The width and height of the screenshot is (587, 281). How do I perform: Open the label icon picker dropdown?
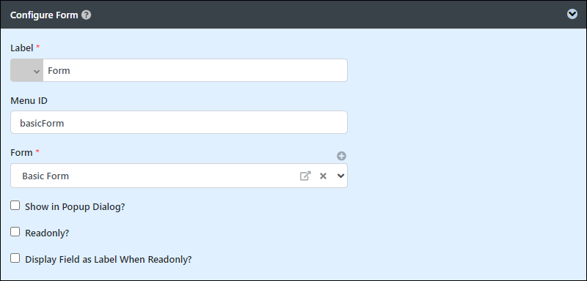point(27,70)
